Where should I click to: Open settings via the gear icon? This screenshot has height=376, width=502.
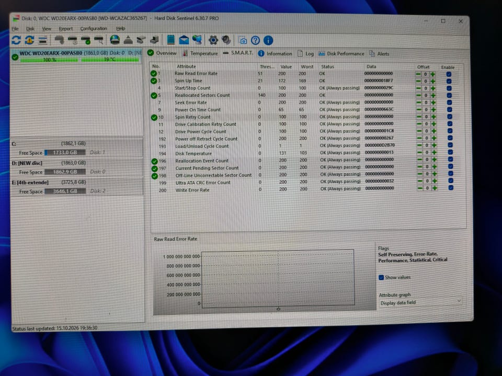213,40
